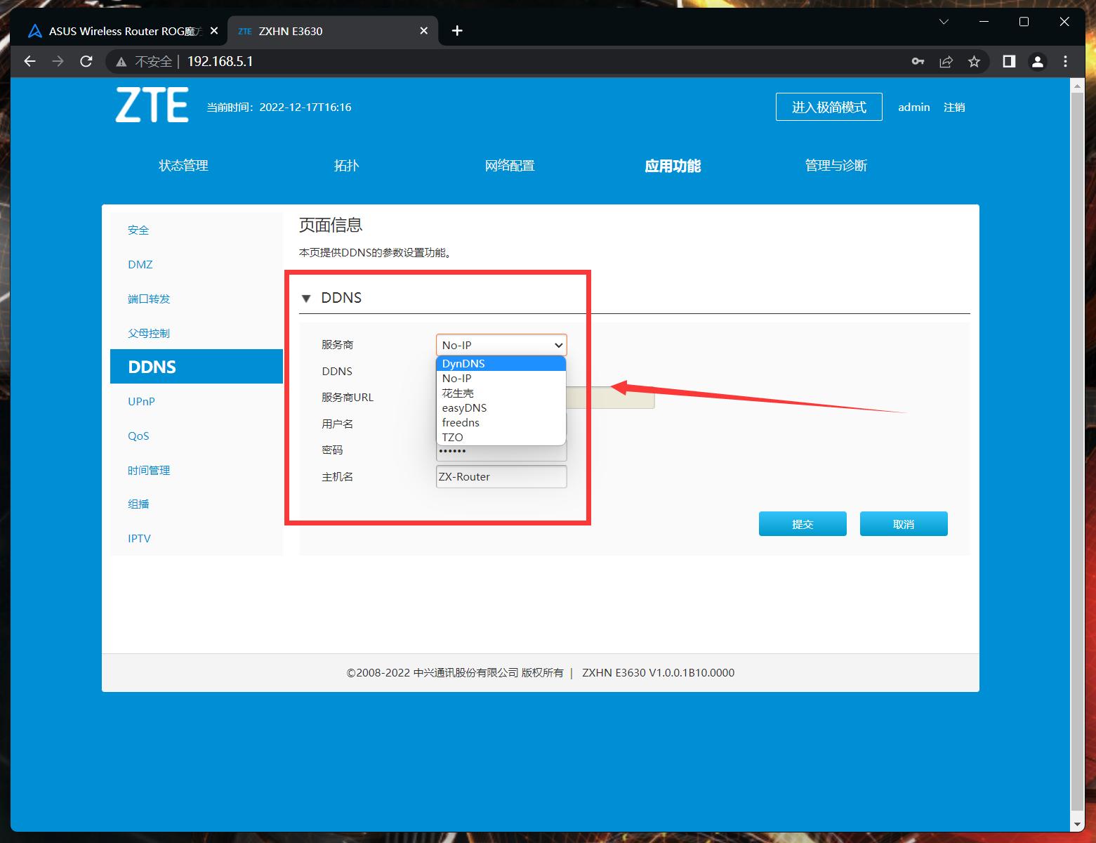
Task: Open a new browser tab
Action: pos(457,31)
